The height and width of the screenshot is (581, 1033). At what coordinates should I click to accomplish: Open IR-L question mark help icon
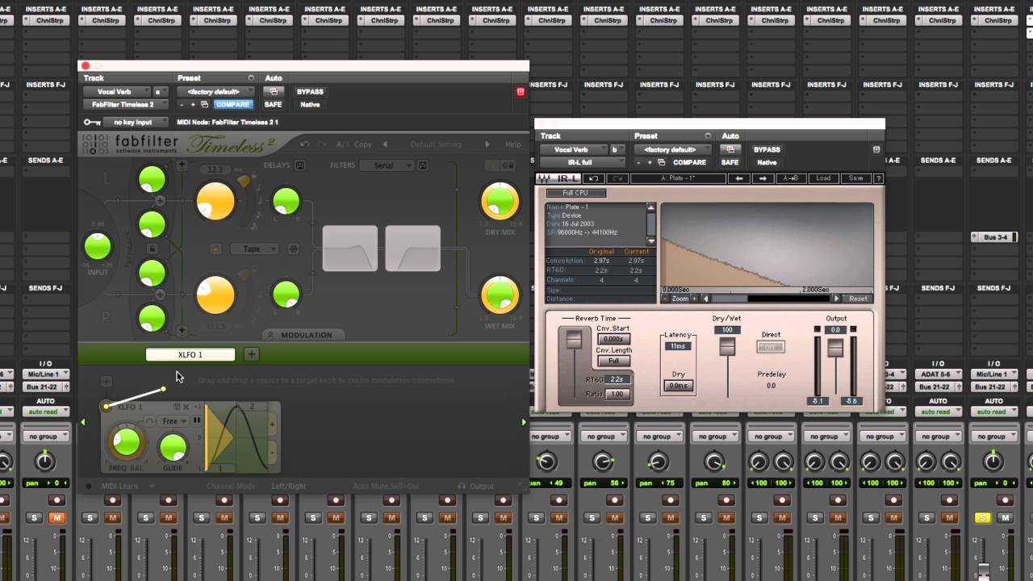(879, 178)
